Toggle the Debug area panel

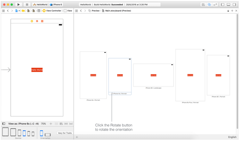(x=228, y=5)
